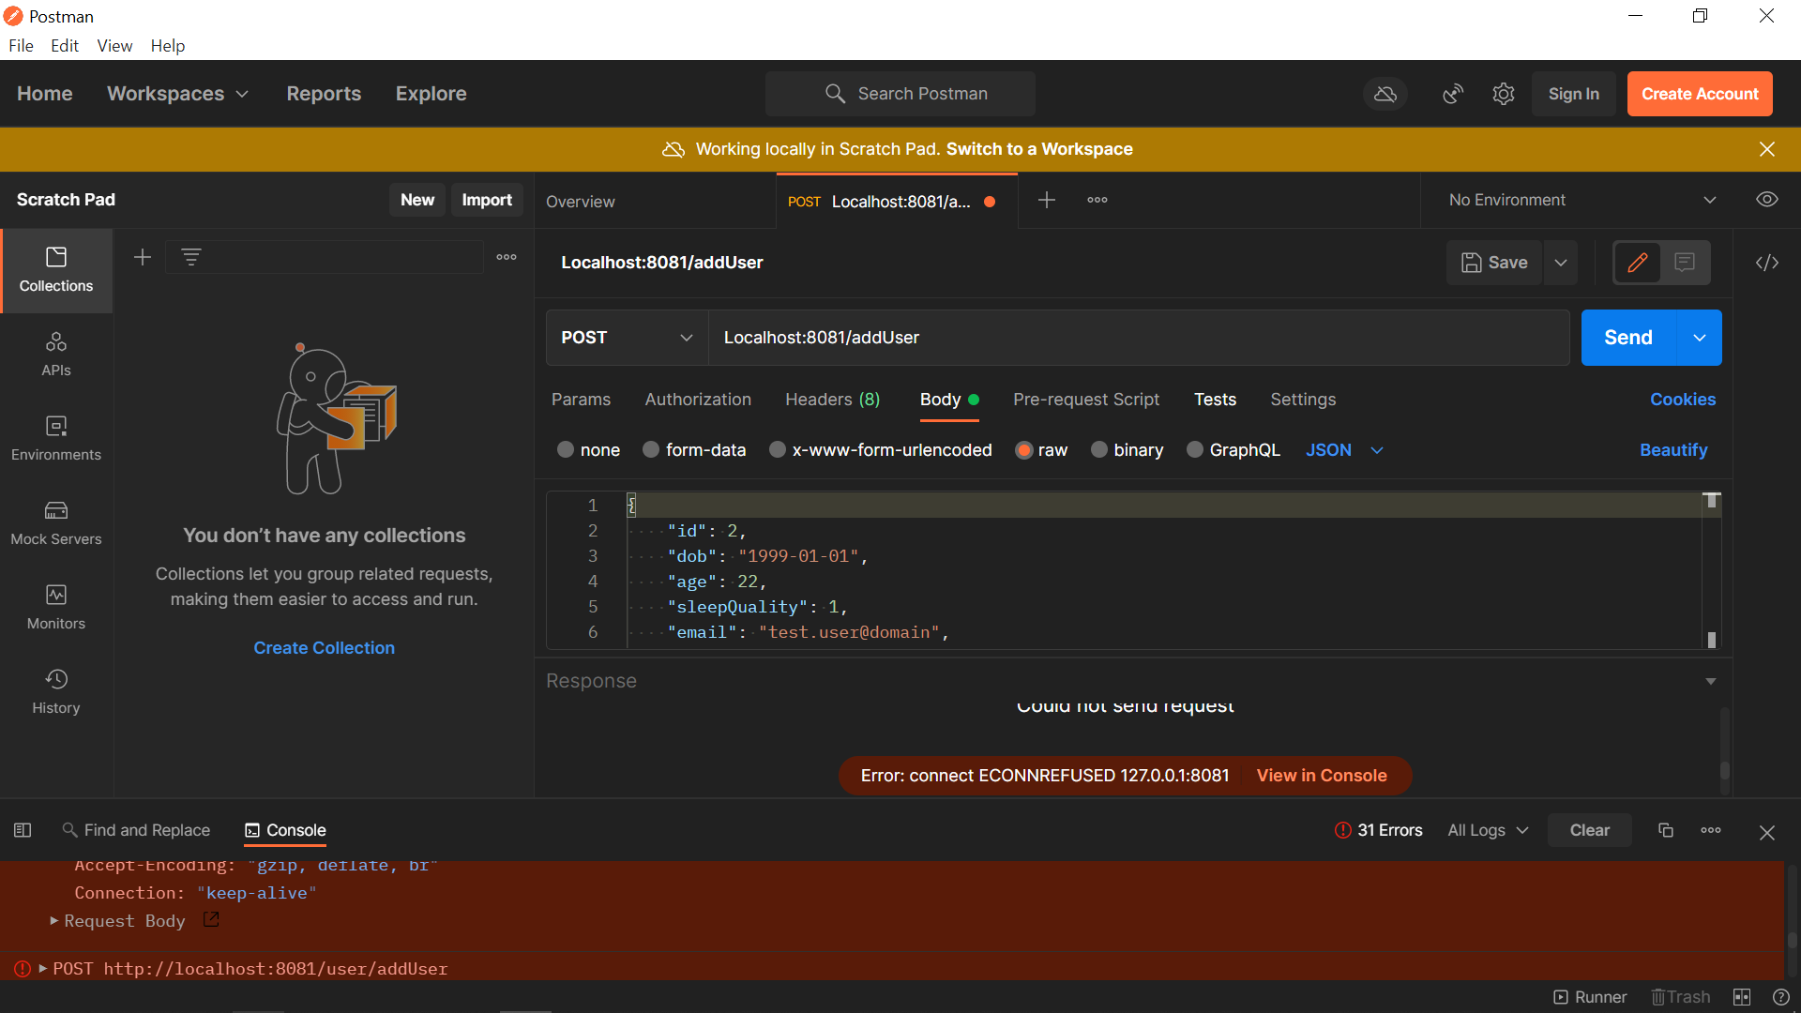Open the code snippet panel icon
Screen dimensions: 1801x1013
click(1767, 263)
